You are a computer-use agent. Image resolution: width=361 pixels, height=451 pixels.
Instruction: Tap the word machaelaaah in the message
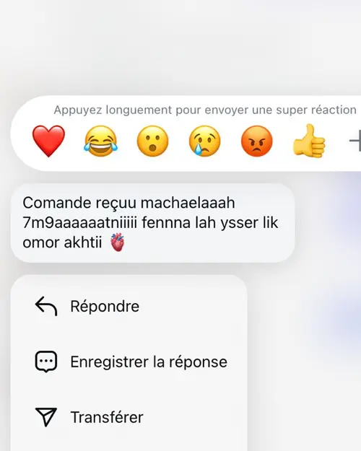point(188,203)
